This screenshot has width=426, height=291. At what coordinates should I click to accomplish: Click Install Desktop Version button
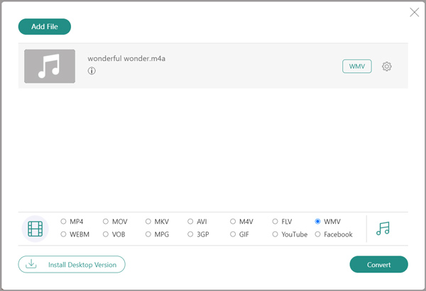pos(72,264)
